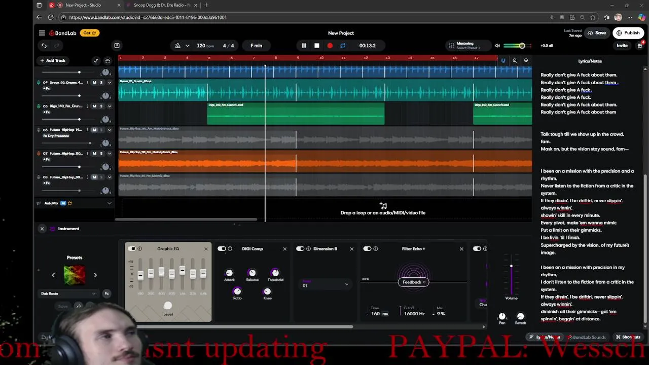Click the Invite button
The image size is (649, 365).
(x=622, y=46)
